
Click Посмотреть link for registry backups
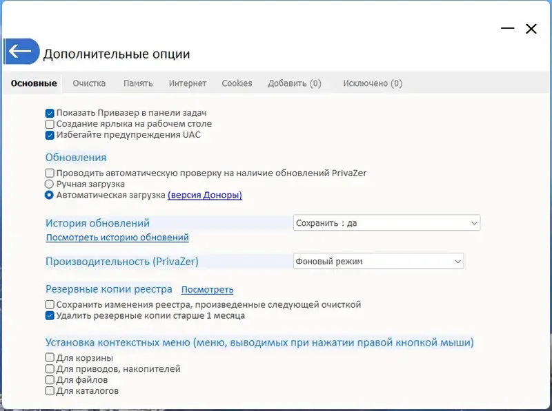tap(207, 290)
